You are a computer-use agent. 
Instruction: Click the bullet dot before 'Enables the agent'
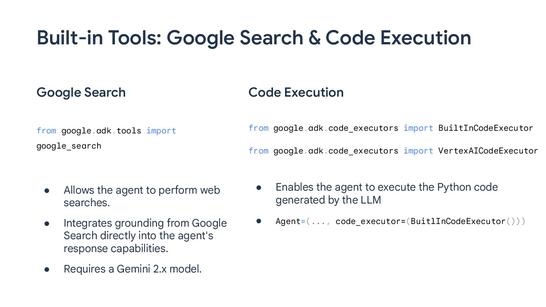(259, 187)
